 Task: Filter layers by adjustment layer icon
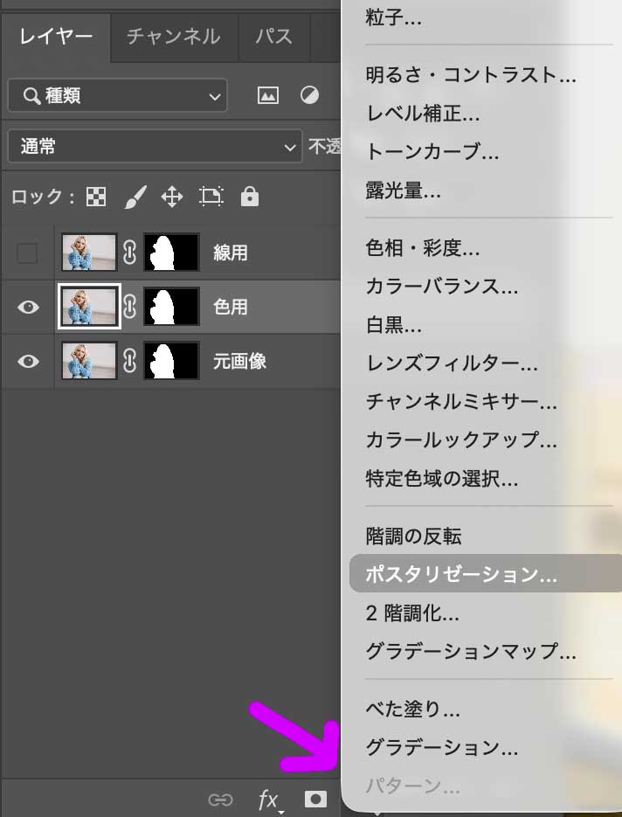coord(309,95)
